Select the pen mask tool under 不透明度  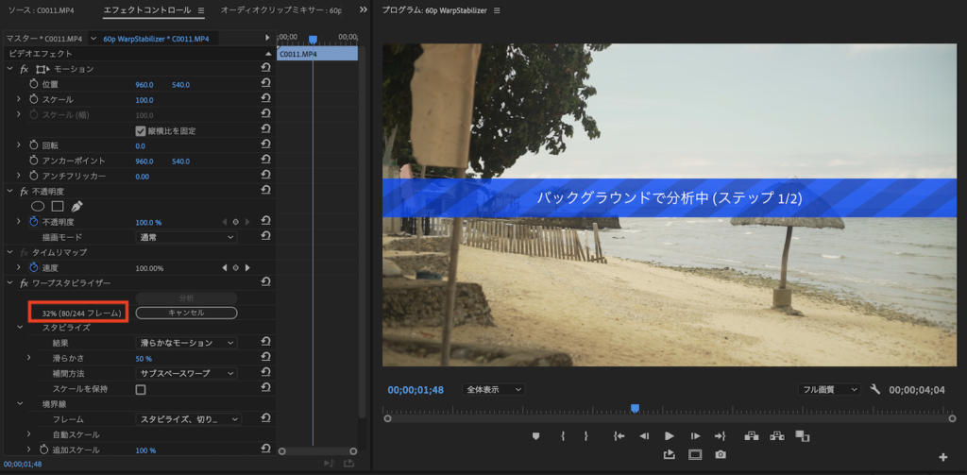(76, 206)
